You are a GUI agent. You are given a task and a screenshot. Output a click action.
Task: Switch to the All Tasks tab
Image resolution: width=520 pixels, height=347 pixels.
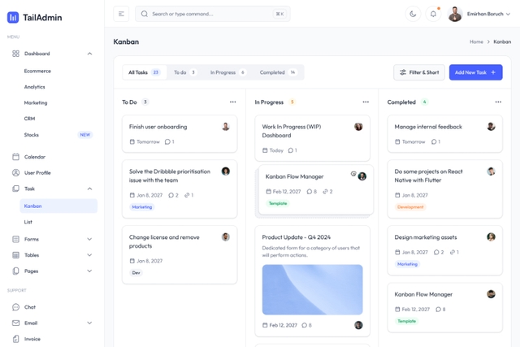click(145, 72)
